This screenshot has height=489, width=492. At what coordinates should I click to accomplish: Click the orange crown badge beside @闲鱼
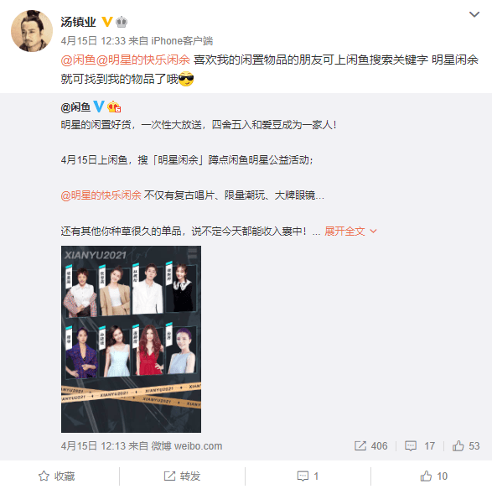(x=114, y=107)
